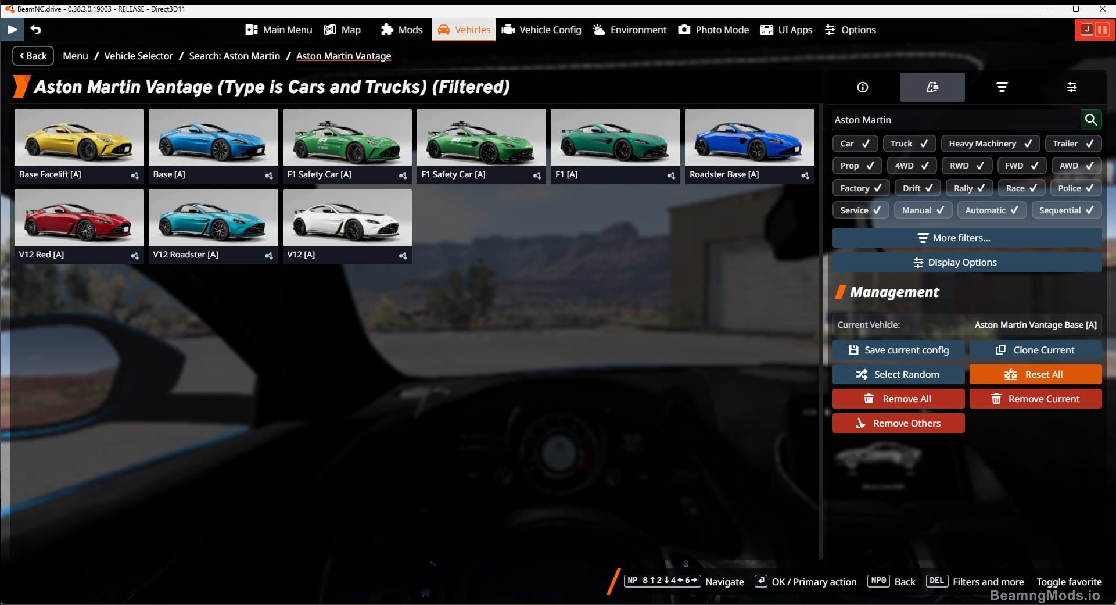Click the Reset All button
Image resolution: width=1116 pixels, height=605 pixels.
[x=1036, y=374]
